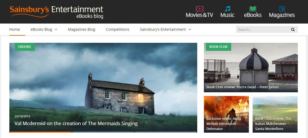Open Val Mcdermid Mermaids Singing article link
308x138 pixels.
click(76, 124)
